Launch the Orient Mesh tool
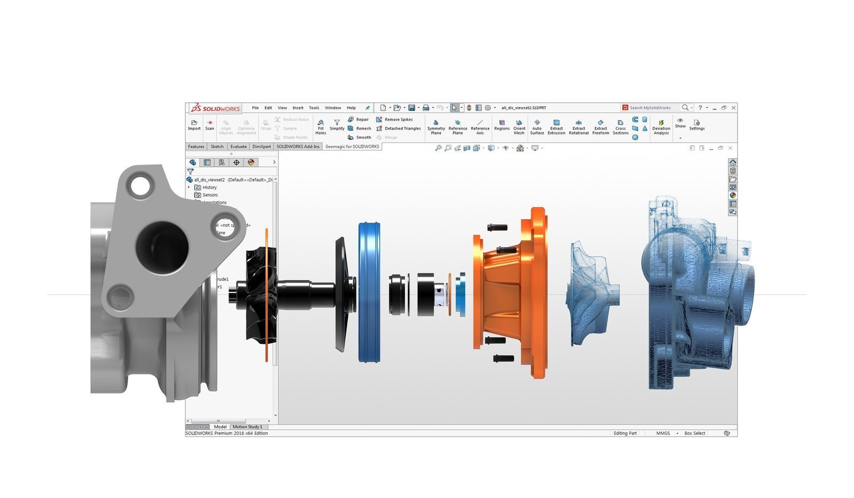The image size is (854, 498). pos(519,127)
